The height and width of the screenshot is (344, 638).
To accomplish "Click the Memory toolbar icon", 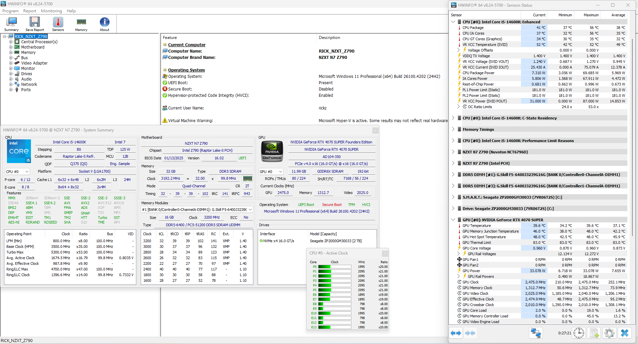I will tap(81, 24).
